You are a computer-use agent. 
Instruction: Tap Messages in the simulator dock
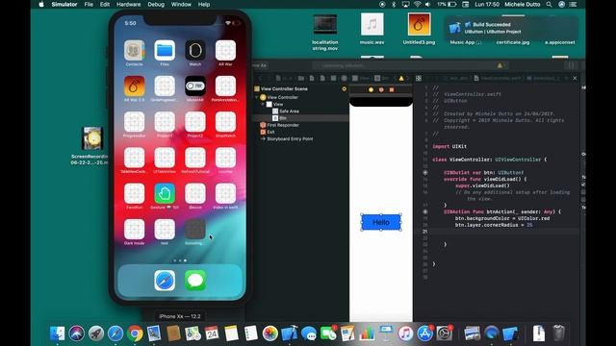(195, 281)
